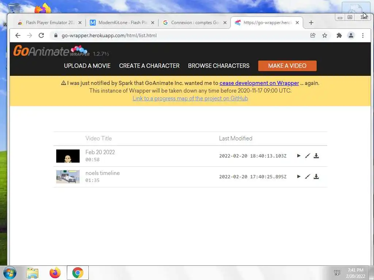374x280 pixels.
Task: Select the noels timeline title text
Action: click(103, 173)
